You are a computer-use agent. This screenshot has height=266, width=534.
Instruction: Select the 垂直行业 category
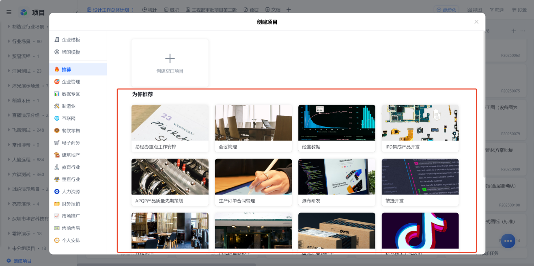[78, 179]
